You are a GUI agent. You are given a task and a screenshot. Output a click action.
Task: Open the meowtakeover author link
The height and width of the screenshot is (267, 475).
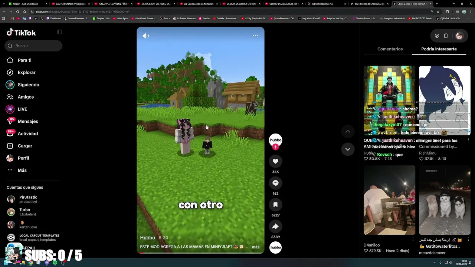[x=432, y=253]
